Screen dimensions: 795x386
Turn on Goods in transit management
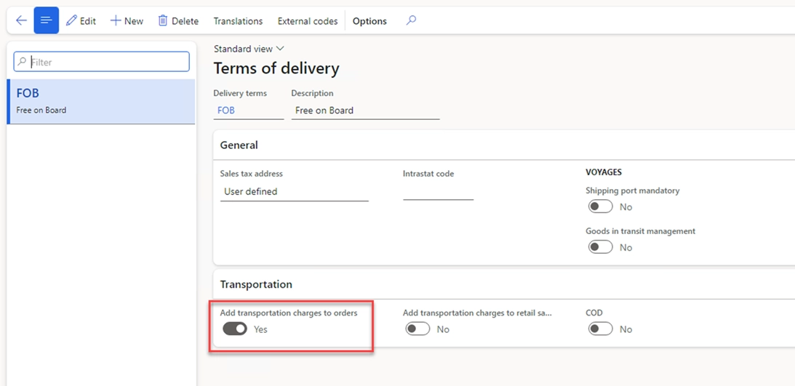(x=600, y=248)
